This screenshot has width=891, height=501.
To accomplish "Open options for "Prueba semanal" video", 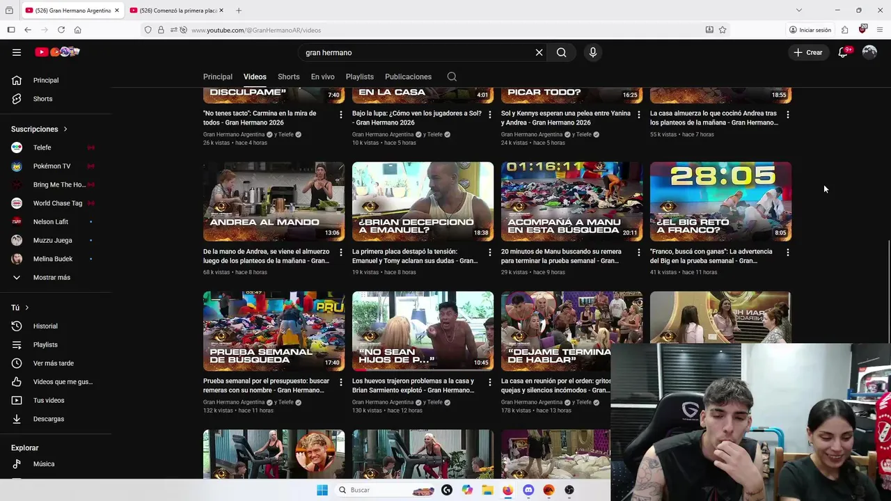I will click(340, 382).
